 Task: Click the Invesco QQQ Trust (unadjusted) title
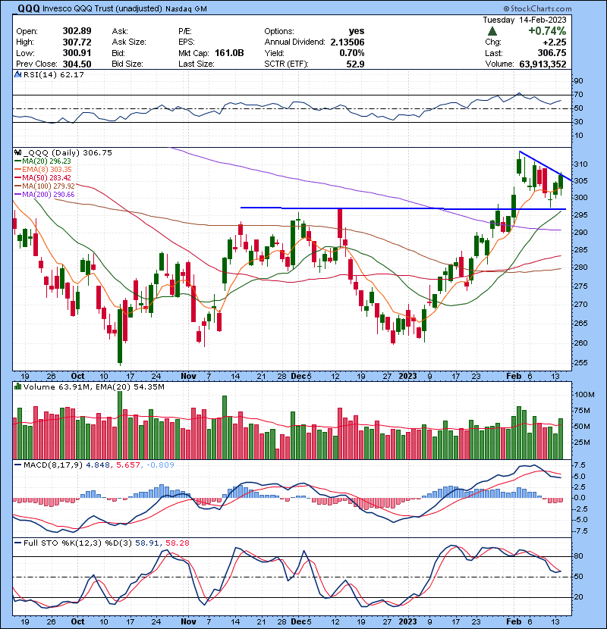pos(102,9)
